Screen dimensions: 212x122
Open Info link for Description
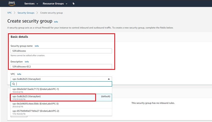pos(27,62)
